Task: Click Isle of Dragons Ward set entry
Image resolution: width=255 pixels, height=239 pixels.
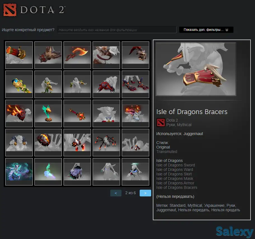Action: (174, 170)
